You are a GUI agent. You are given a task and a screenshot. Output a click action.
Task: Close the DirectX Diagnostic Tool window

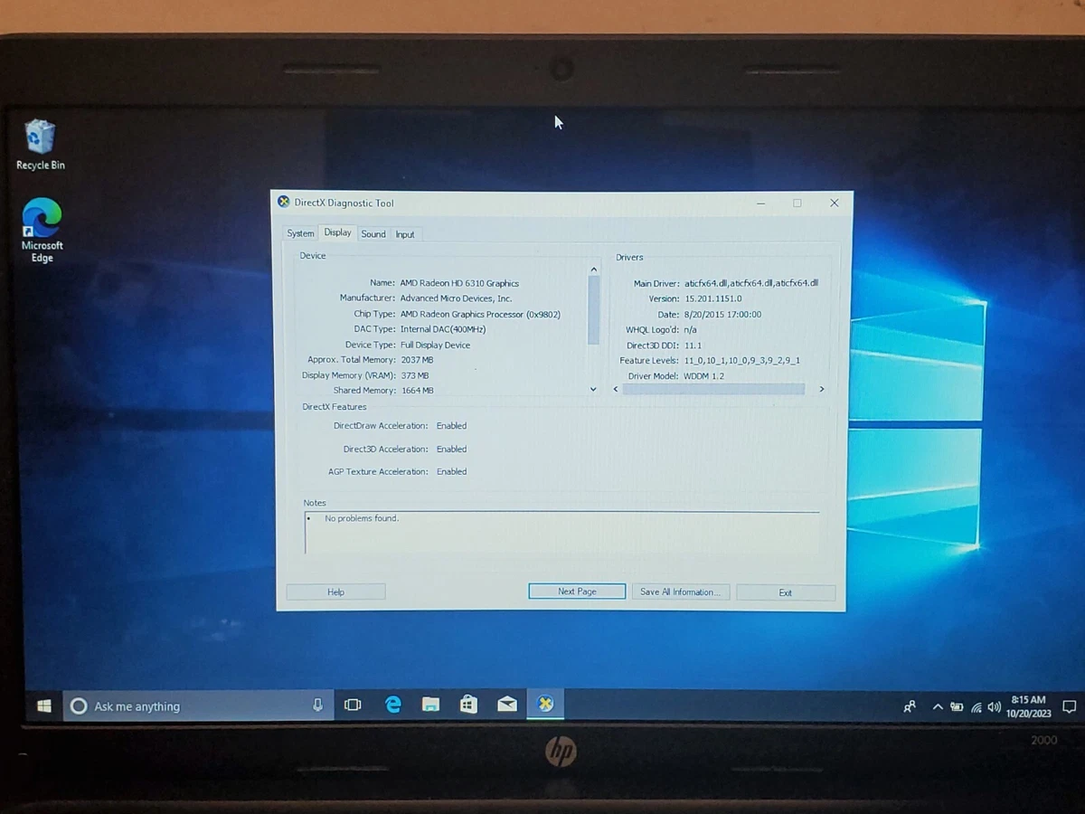(x=834, y=203)
